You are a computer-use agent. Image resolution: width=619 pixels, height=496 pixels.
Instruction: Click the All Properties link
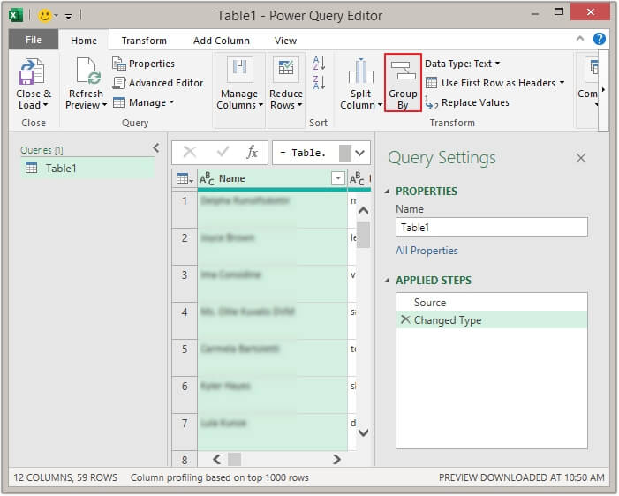pyautogui.click(x=427, y=251)
